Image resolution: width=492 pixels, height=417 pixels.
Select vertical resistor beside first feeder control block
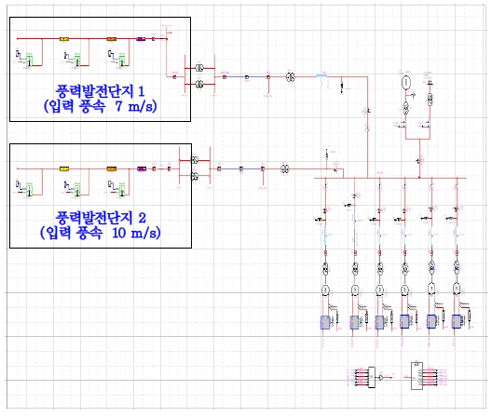click(337, 317)
